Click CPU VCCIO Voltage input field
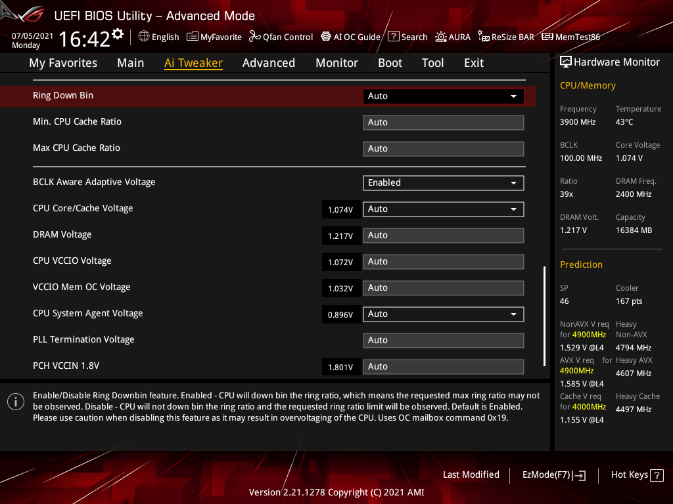 [444, 261]
